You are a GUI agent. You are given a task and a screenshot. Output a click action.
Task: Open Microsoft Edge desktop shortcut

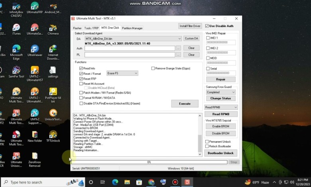pos(16,52)
